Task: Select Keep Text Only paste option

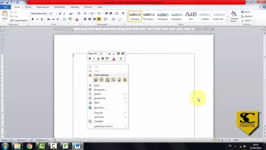Action: (125, 80)
